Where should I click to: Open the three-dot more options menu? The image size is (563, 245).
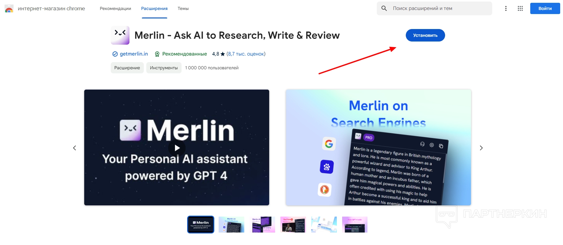[x=506, y=8]
